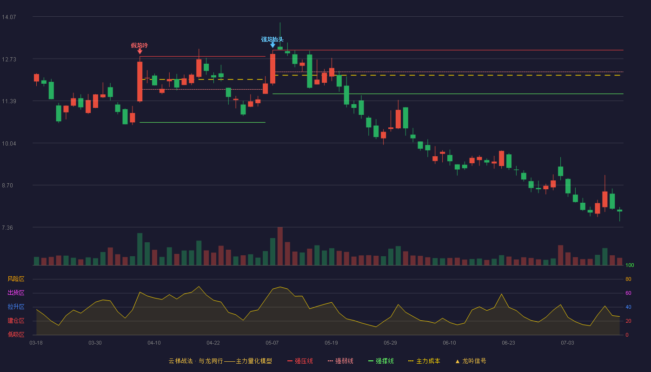Select the 低吸区 zone label
Viewport: 651px width, 372px height.
pyautogui.click(x=16, y=334)
